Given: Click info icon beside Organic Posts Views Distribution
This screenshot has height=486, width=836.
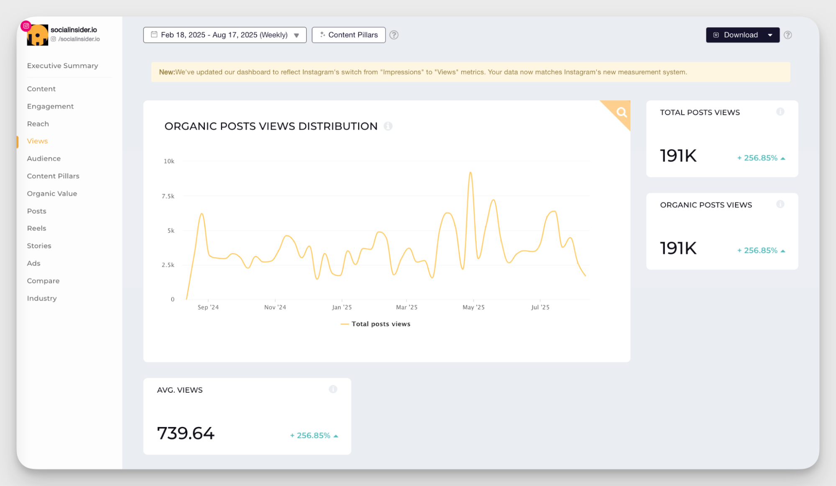Looking at the screenshot, I should 388,126.
